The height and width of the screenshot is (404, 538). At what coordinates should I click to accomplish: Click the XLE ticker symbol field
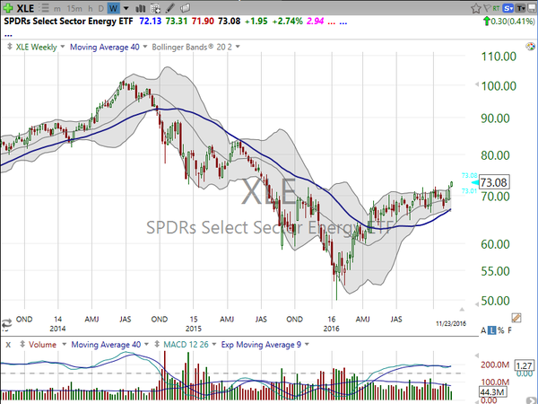point(25,8)
